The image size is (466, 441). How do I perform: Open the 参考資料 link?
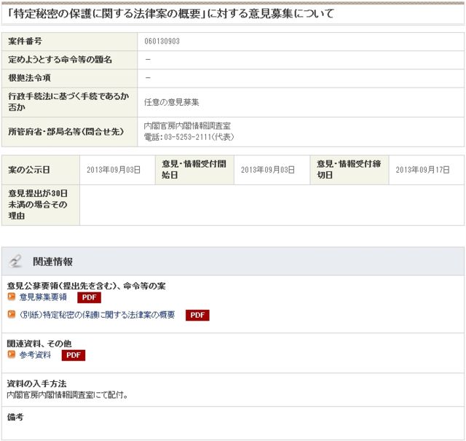[x=35, y=355]
